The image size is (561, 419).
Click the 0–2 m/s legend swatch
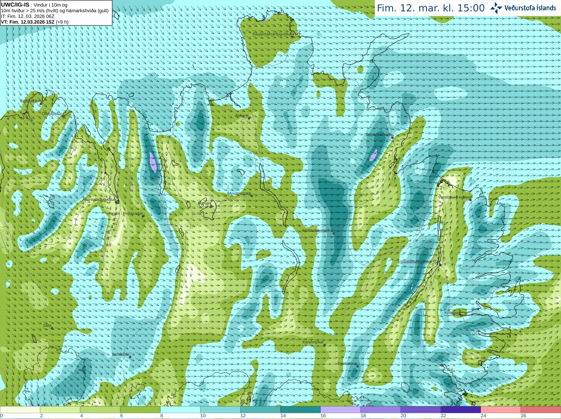click(20, 410)
